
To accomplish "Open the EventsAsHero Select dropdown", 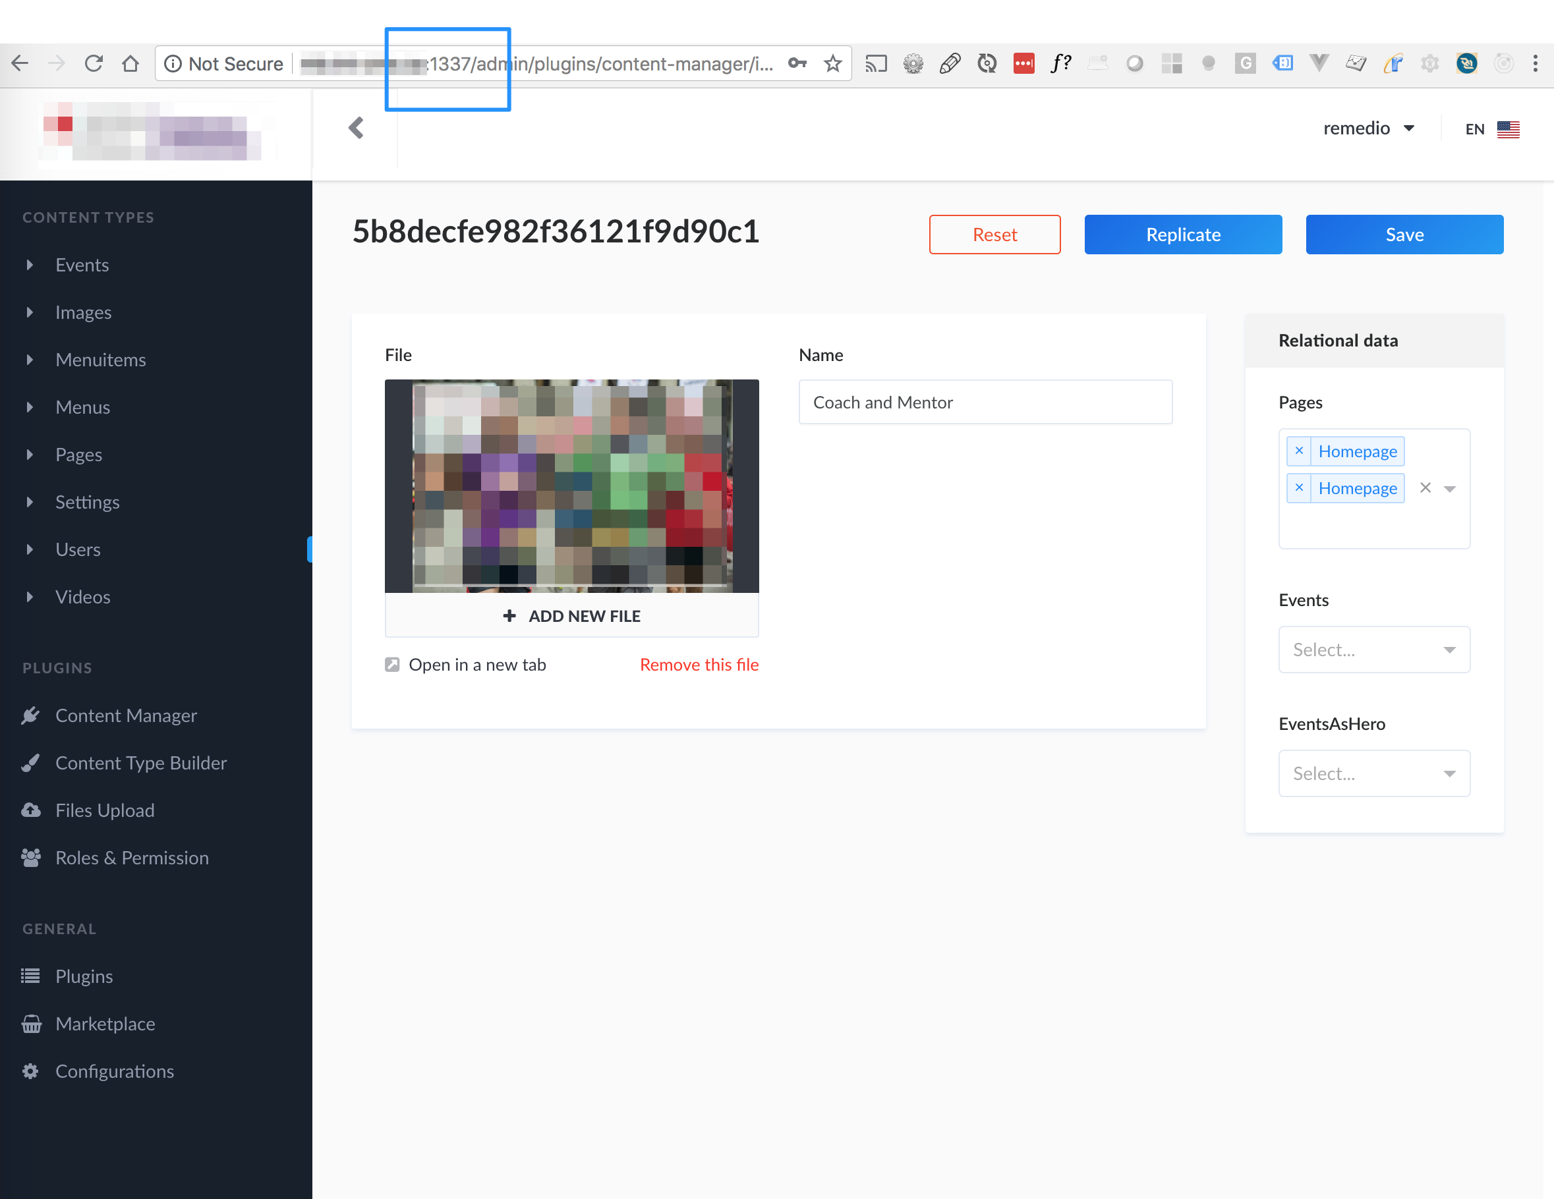I will click(1373, 773).
